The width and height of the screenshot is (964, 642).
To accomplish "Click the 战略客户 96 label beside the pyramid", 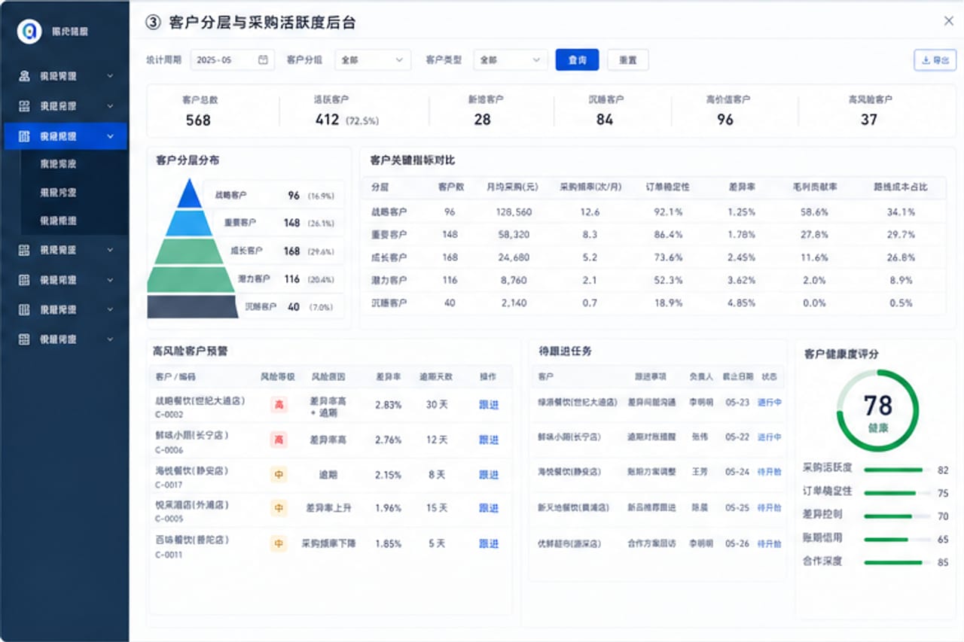I will [x=274, y=195].
